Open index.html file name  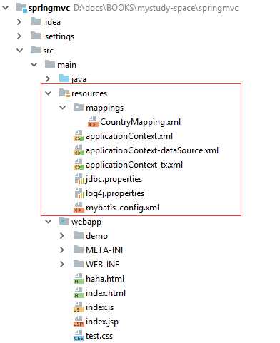pos(106,293)
